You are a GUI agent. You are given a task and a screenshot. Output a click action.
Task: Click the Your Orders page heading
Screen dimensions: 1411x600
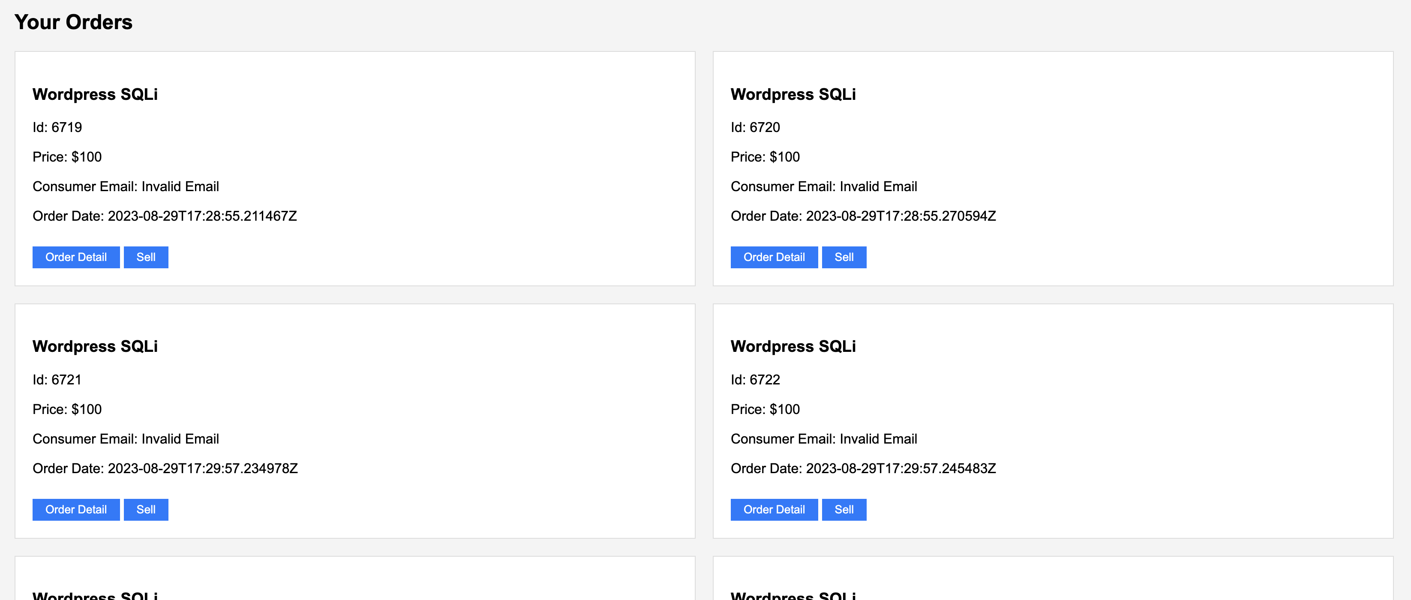(x=73, y=22)
